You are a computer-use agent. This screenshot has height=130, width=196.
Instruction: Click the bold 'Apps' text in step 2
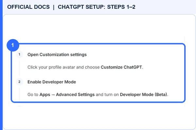pos(45,95)
